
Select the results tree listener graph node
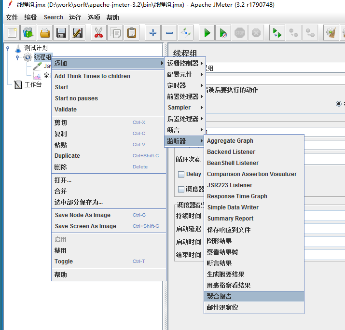click(42, 76)
